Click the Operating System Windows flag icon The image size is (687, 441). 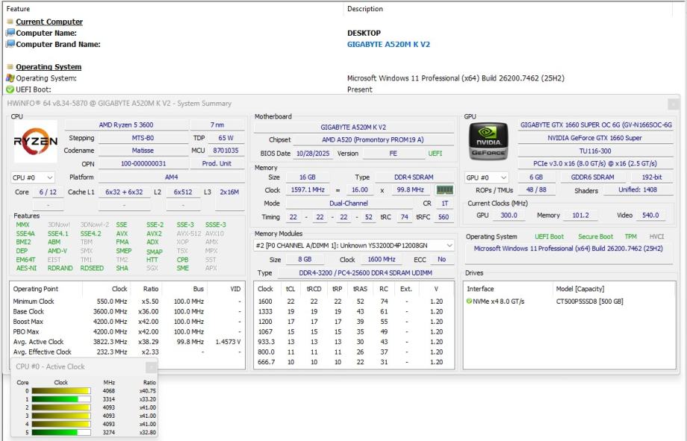click(x=10, y=78)
